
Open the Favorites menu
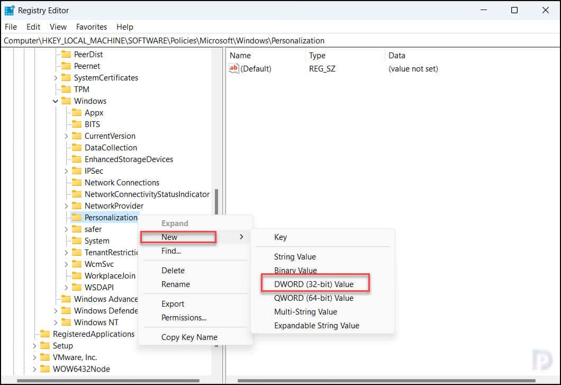(91, 27)
